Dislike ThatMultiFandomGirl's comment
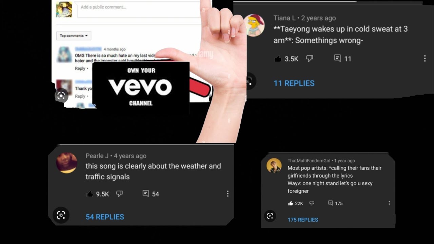The width and height of the screenshot is (434, 244). pos(312,203)
